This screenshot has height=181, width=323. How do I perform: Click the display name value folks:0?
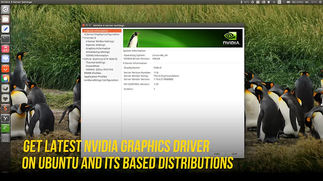pyautogui.click(x=157, y=68)
